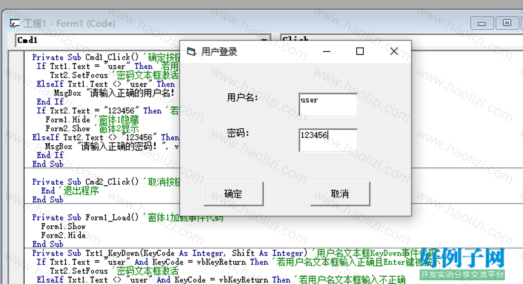
Task: Click the code line Form1.Show
Action: [63, 227]
